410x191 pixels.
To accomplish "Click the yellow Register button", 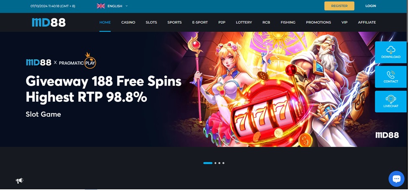I will [x=339, y=6].
